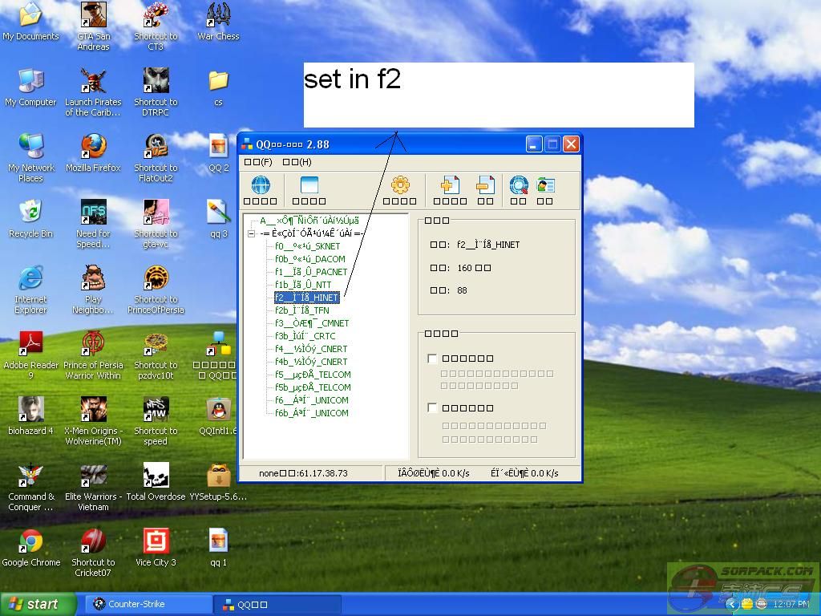Open settings via the orange gear icon

[x=400, y=185]
